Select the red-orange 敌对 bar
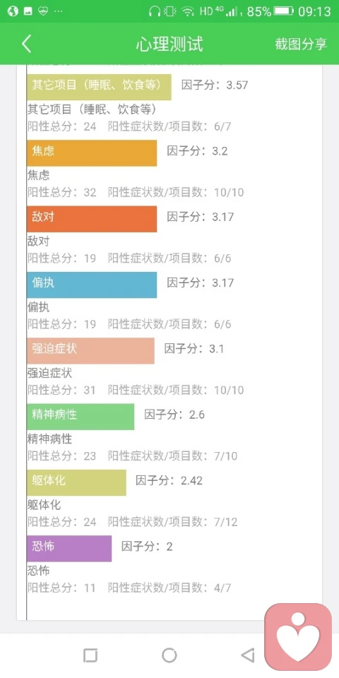 click(92, 219)
